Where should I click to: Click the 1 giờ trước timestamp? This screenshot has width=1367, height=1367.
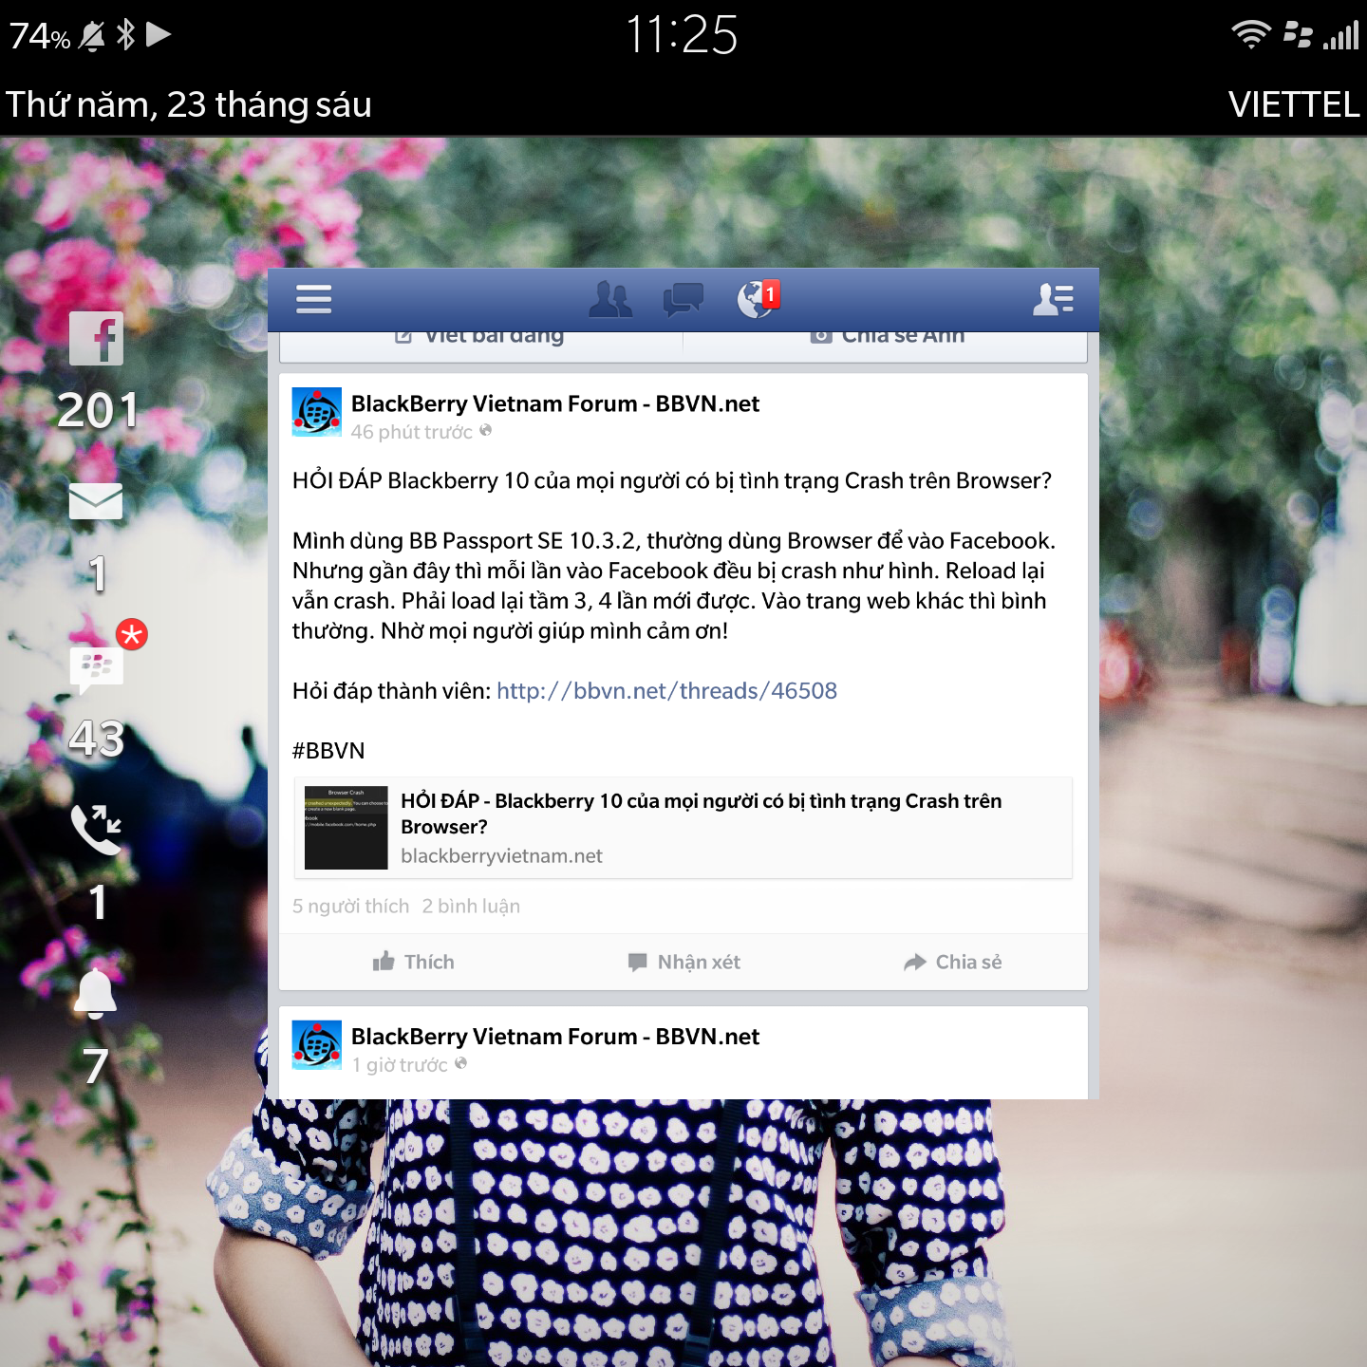pyautogui.click(x=399, y=1065)
